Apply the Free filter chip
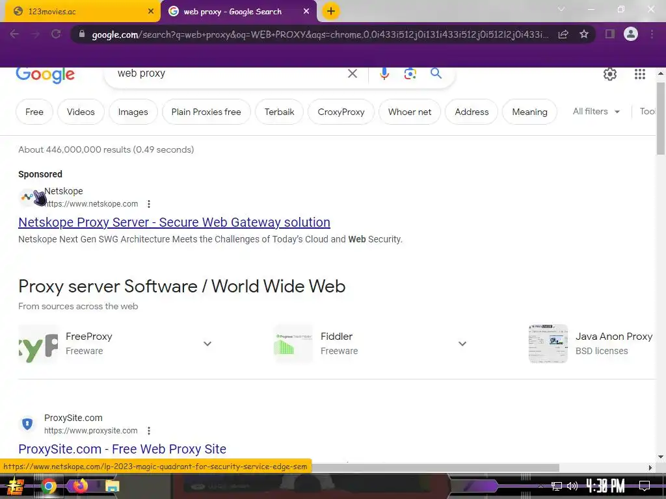The image size is (666, 499). (x=34, y=112)
